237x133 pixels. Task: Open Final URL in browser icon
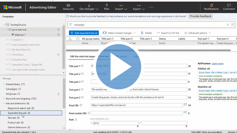pyautogui.click(x=185, y=104)
